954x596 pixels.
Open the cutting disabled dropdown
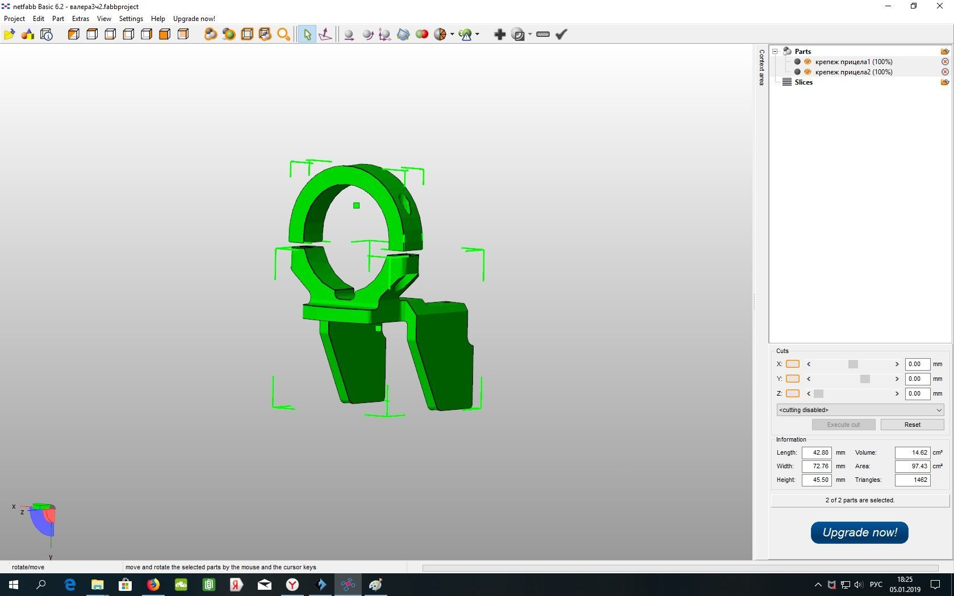(x=860, y=410)
